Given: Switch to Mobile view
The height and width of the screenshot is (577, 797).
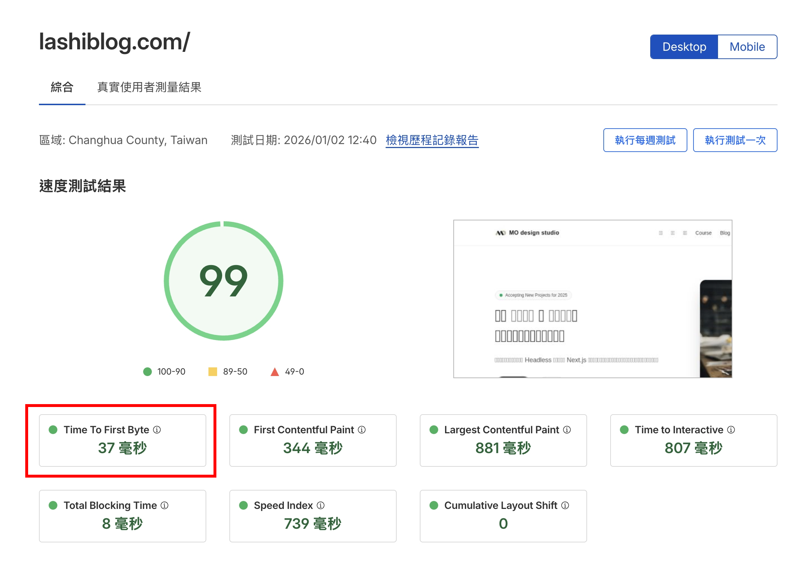Looking at the screenshot, I should pyautogui.click(x=747, y=47).
